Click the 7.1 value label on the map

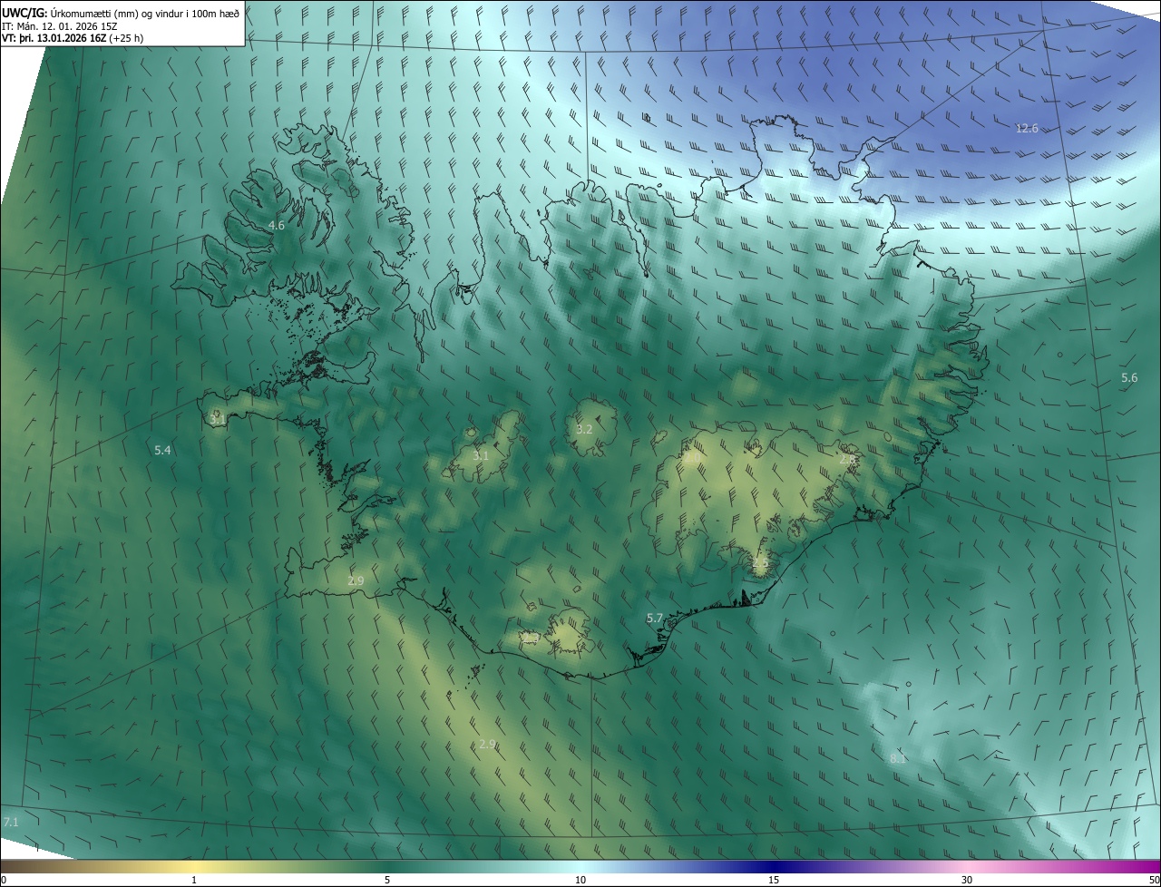[11, 822]
